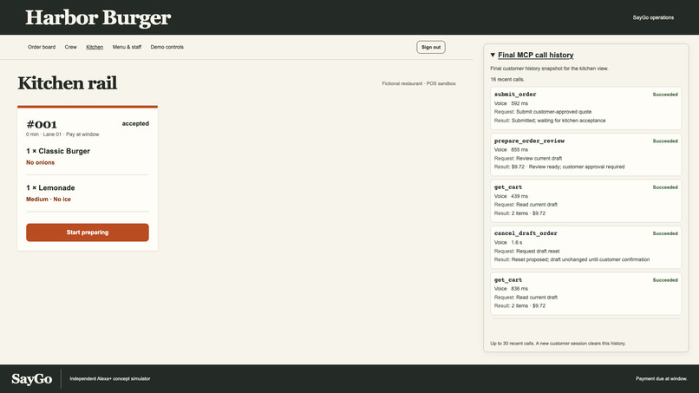The height and width of the screenshot is (393, 699).
Task: Click the 1 × Lemonade item
Action: point(50,187)
